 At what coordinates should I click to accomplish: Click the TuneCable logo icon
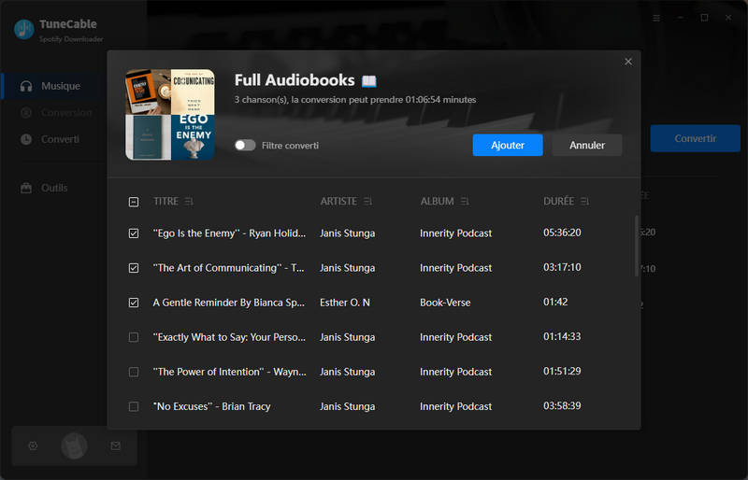tap(24, 30)
